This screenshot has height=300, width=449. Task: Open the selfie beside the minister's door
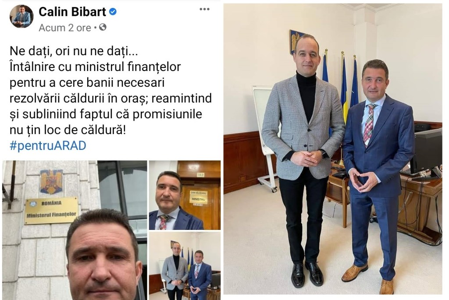click(185, 195)
